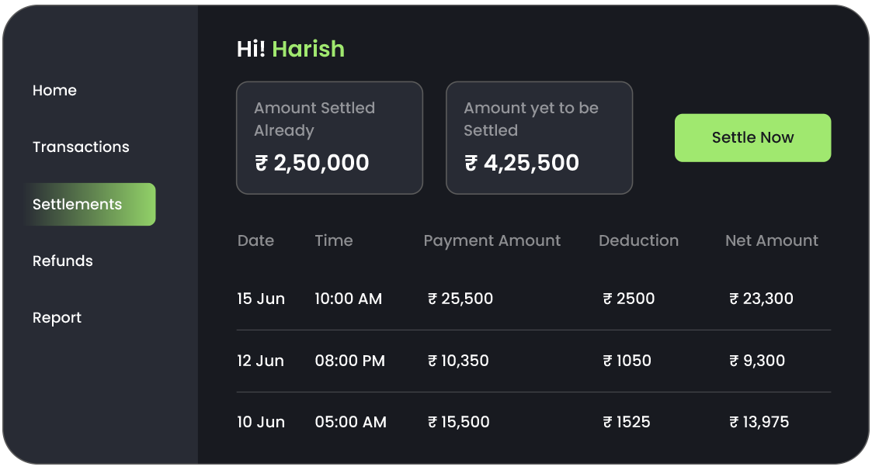
Task: Click the ₹ 10,350 payment amount
Action: tap(458, 361)
